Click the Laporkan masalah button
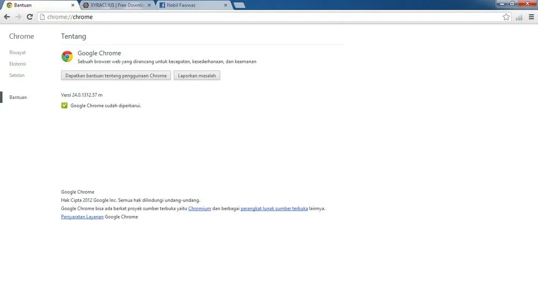This screenshot has width=538, height=287. pyautogui.click(x=197, y=75)
